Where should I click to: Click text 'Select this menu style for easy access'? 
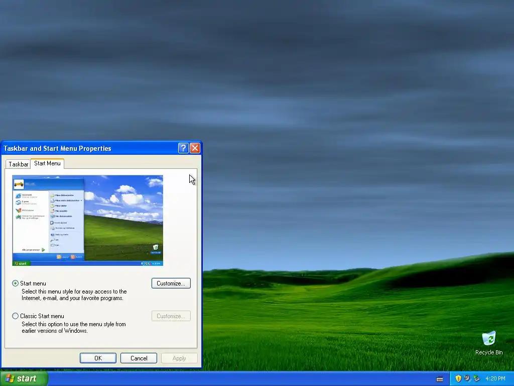point(67,292)
